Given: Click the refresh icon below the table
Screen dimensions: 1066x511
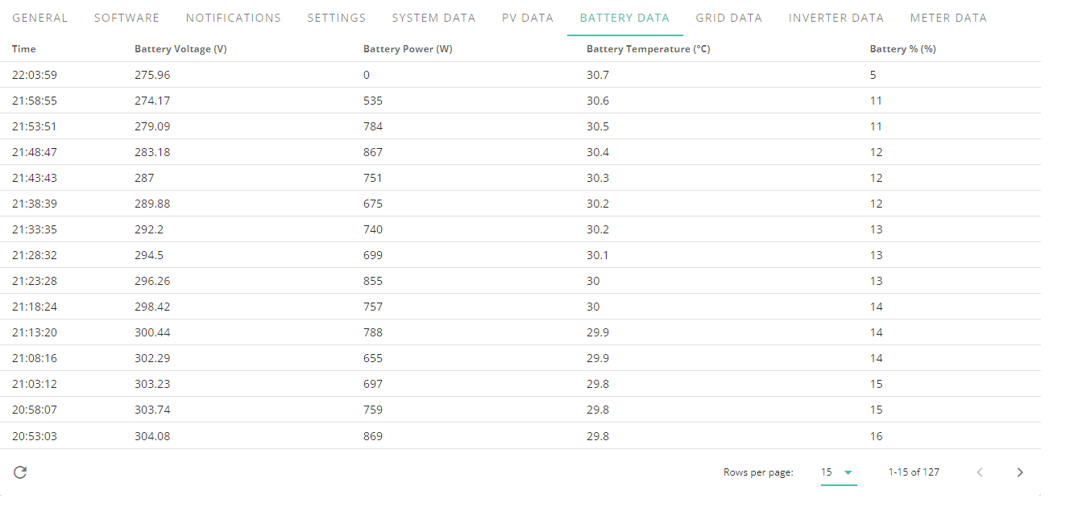Looking at the screenshot, I should coord(20,472).
